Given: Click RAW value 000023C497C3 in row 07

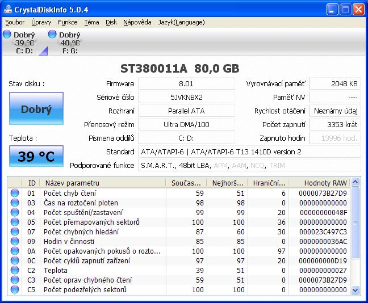Looking at the screenshot, I should point(323,232).
